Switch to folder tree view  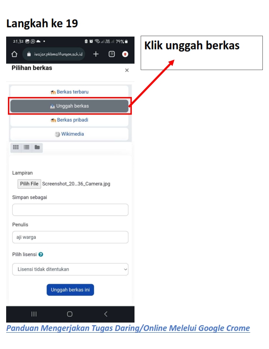(37, 147)
